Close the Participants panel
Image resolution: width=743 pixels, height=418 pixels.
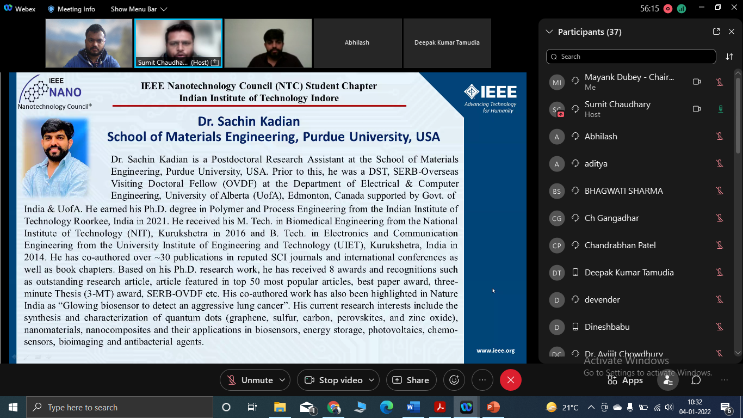click(732, 32)
